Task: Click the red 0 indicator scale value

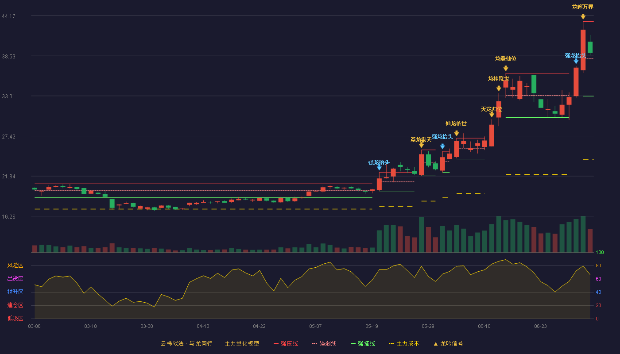Action: coord(597,319)
